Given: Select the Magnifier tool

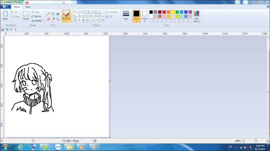Looking at the screenshot, I should coord(58,19).
